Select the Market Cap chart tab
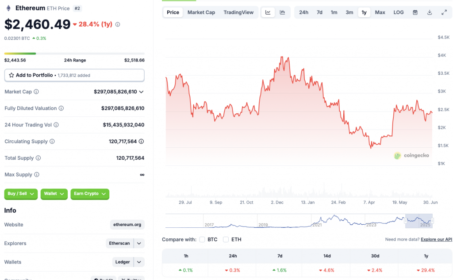 pyautogui.click(x=201, y=12)
